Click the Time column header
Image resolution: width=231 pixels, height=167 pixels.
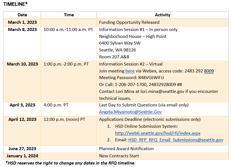[69, 15]
